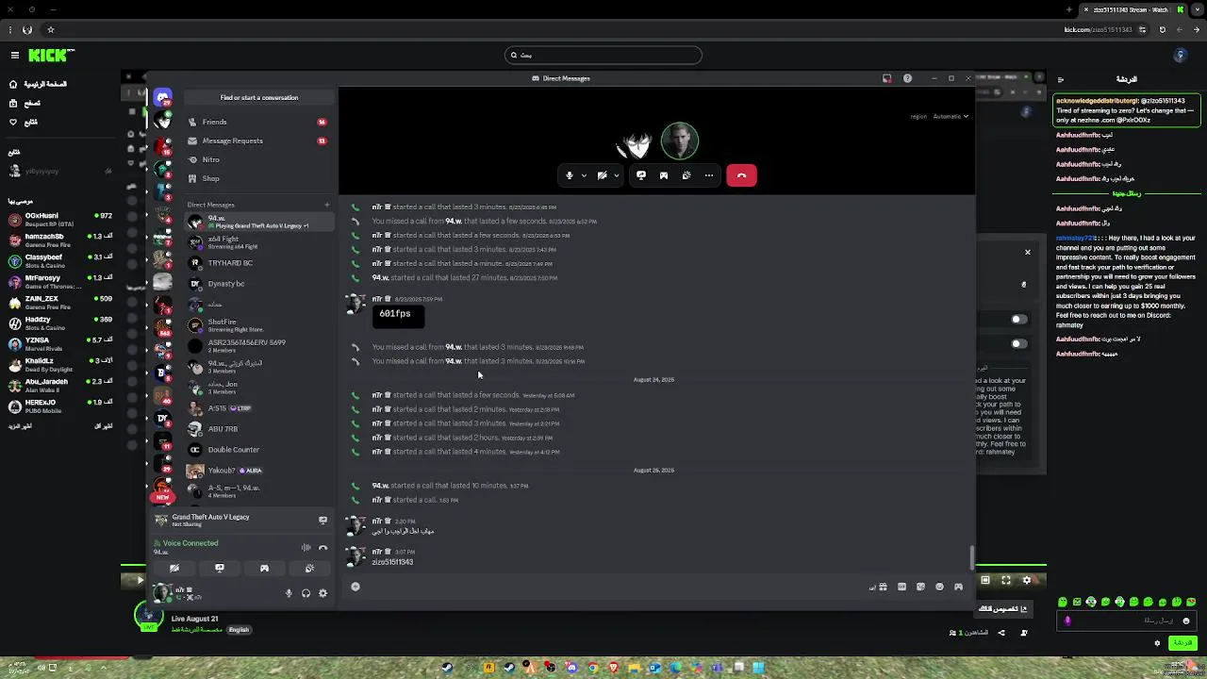1207x679 pixels.
Task: Open ZAIN_ZEX channel in Kick sidebar
Action: point(59,302)
